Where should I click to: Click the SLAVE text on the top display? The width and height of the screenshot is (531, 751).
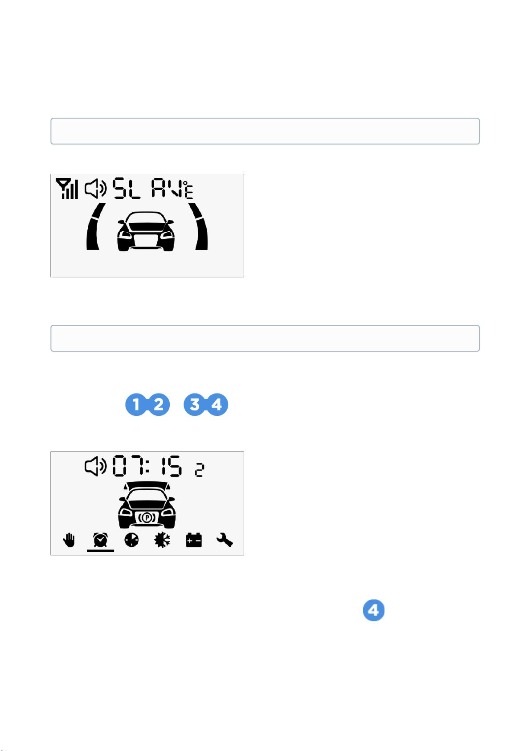coord(153,188)
